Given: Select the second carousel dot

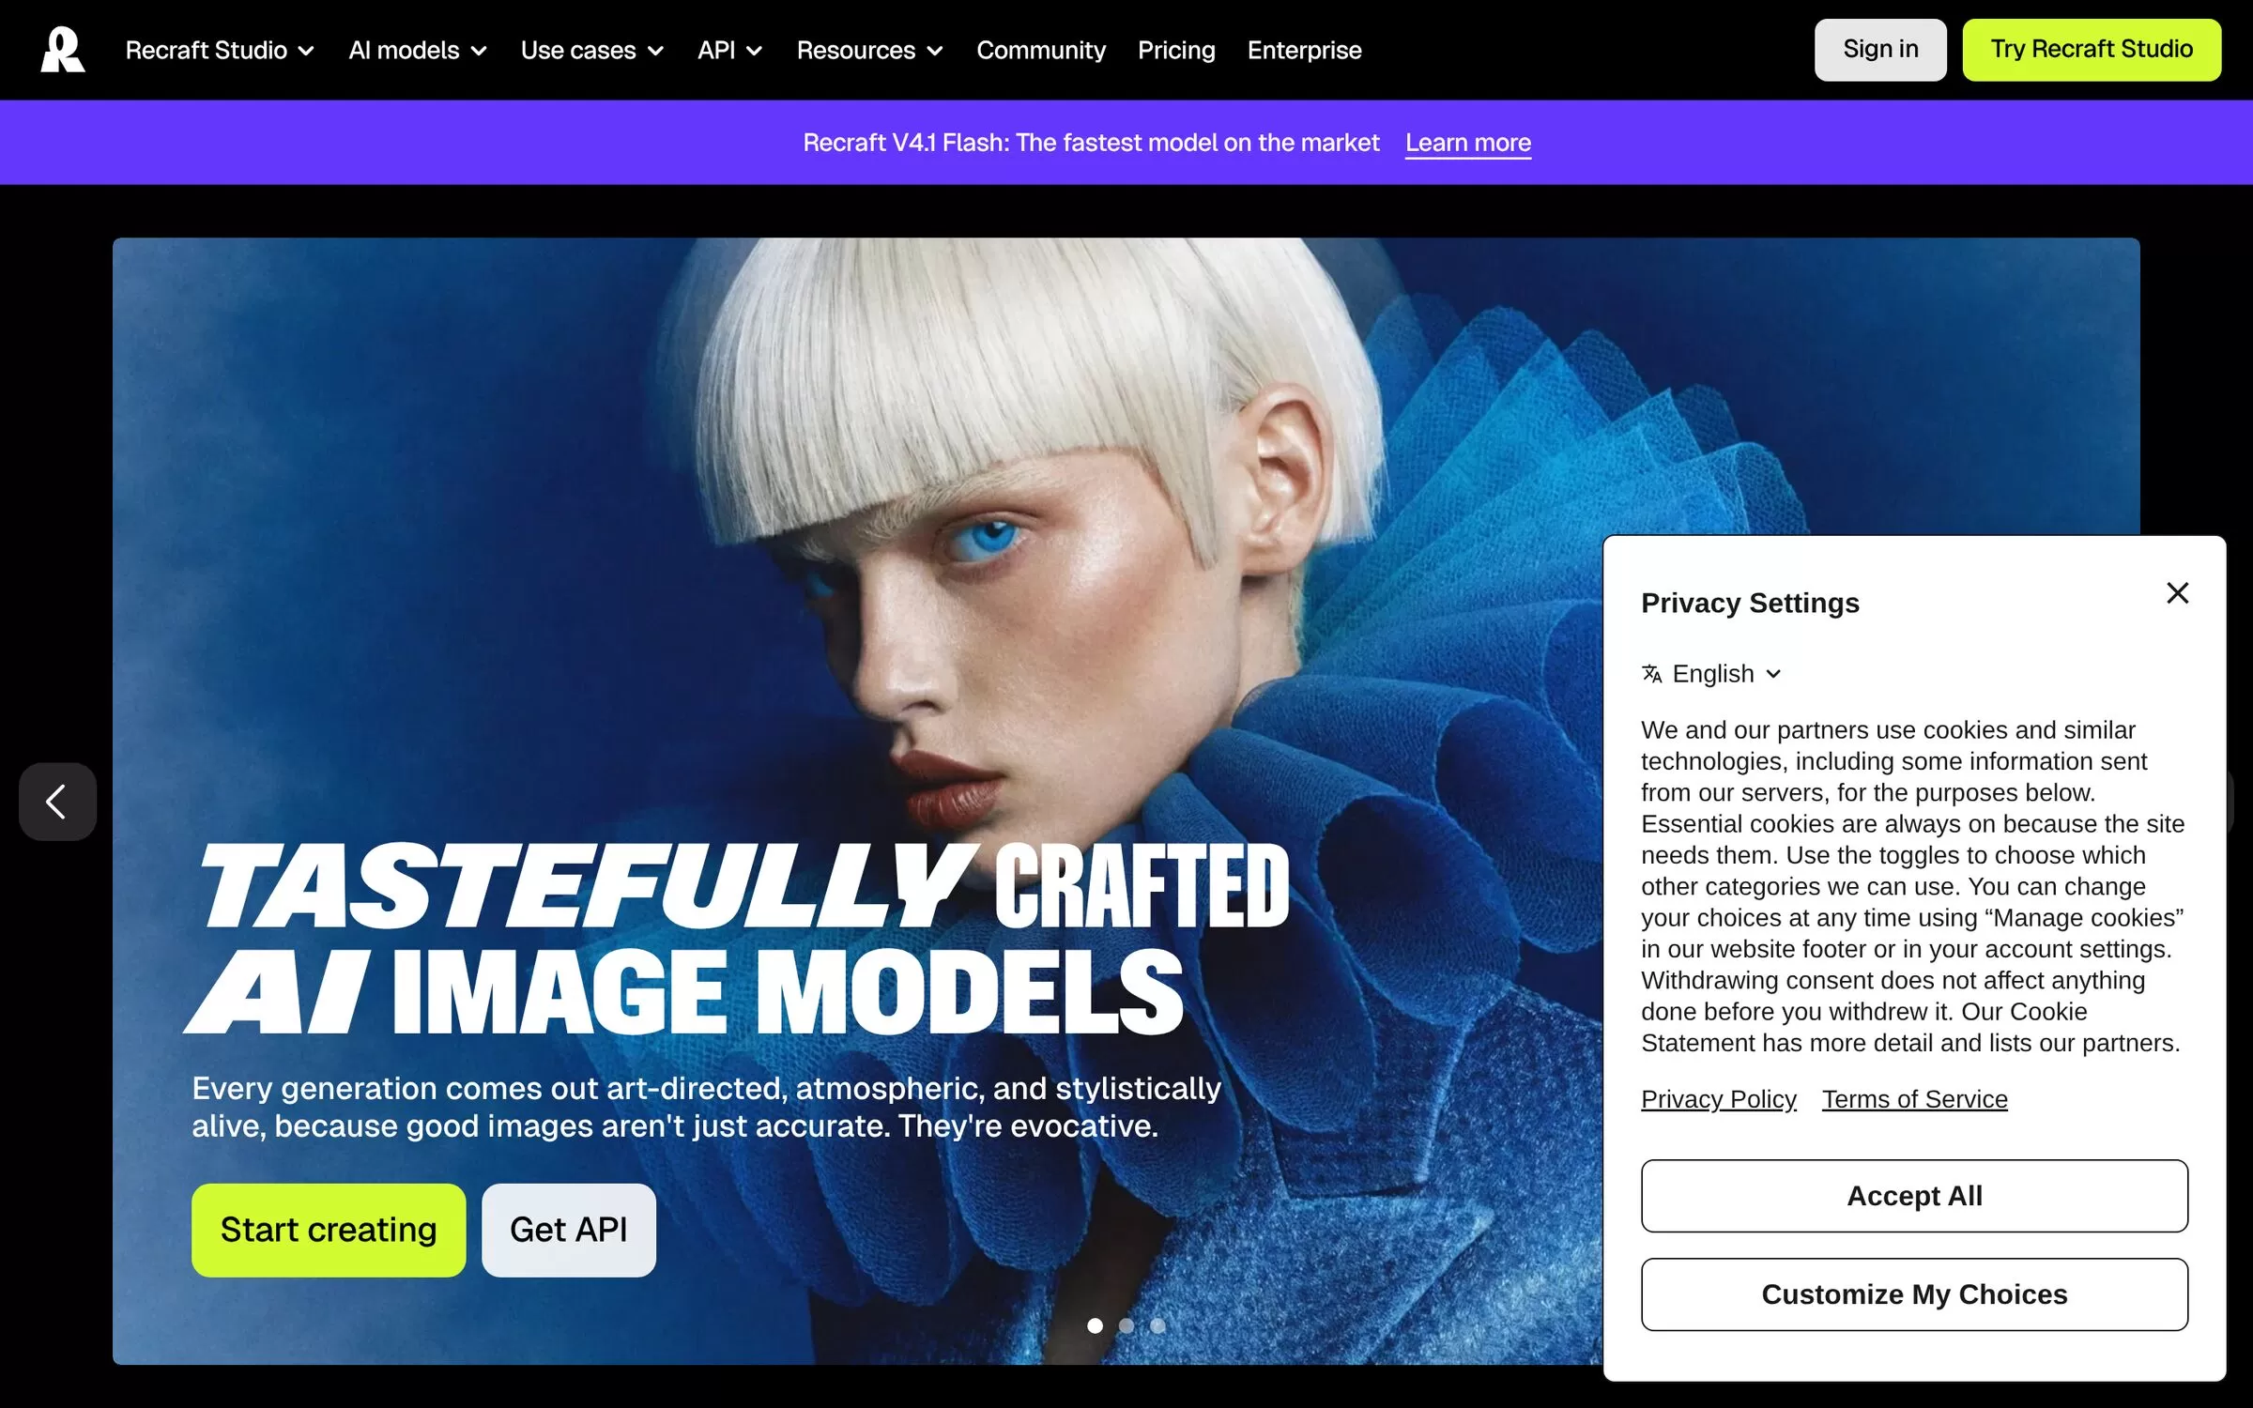Looking at the screenshot, I should (x=1126, y=1325).
